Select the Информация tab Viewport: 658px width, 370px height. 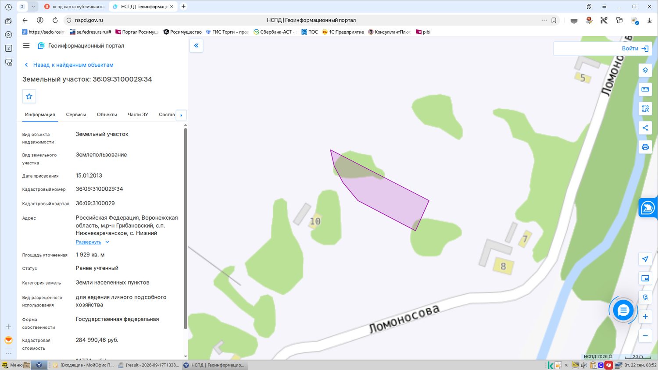[x=40, y=114]
